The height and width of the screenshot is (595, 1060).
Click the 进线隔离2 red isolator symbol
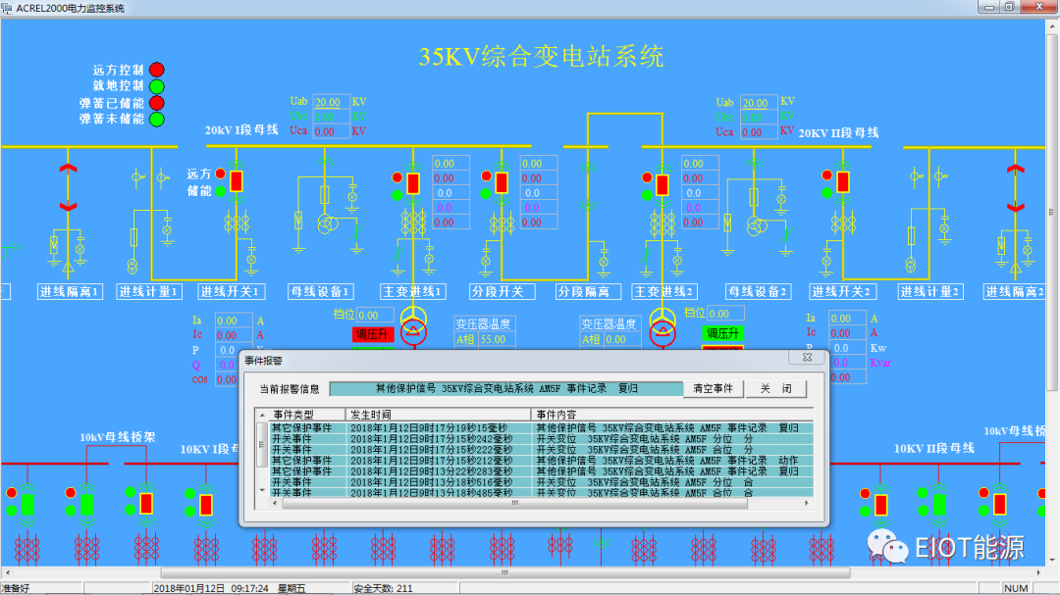[1015, 188]
